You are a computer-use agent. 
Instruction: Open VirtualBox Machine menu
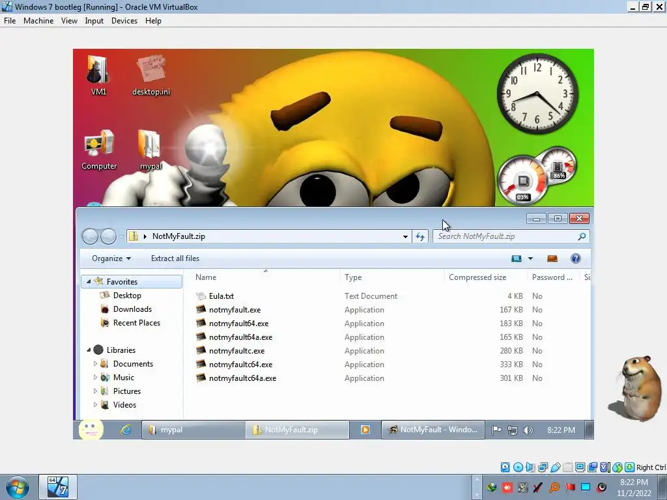pyautogui.click(x=38, y=20)
